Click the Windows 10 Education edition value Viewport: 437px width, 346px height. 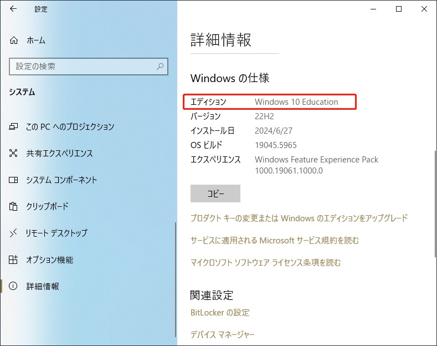(x=296, y=102)
